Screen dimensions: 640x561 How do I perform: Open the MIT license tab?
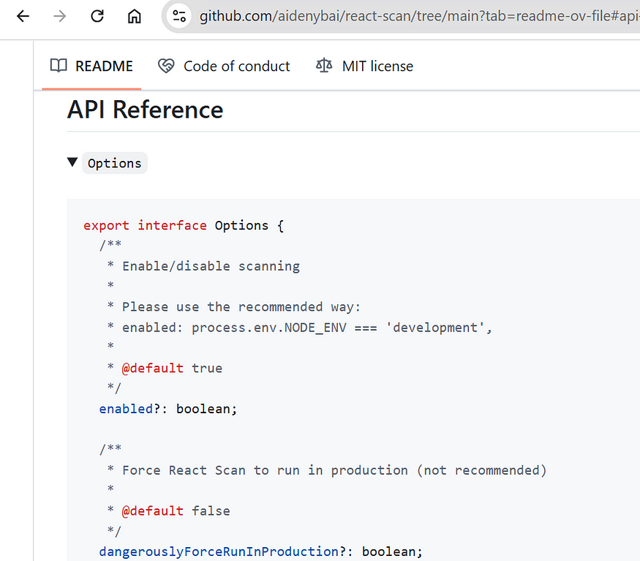[x=364, y=66]
